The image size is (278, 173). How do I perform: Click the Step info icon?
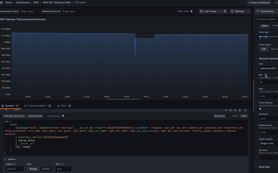coord(63,164)
